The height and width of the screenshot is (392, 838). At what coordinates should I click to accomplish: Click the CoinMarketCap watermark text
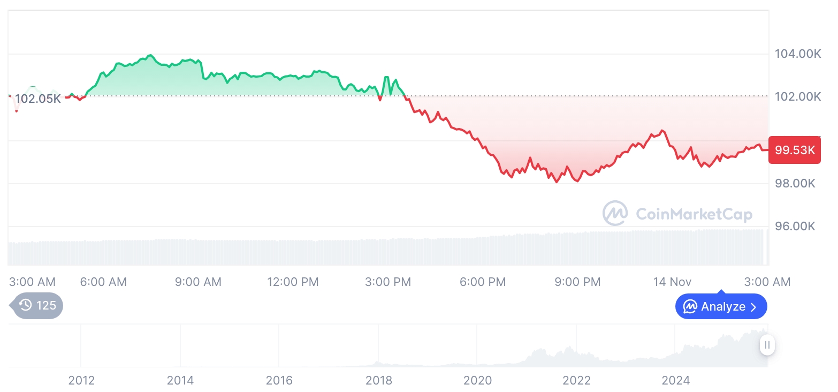point(694,214)
